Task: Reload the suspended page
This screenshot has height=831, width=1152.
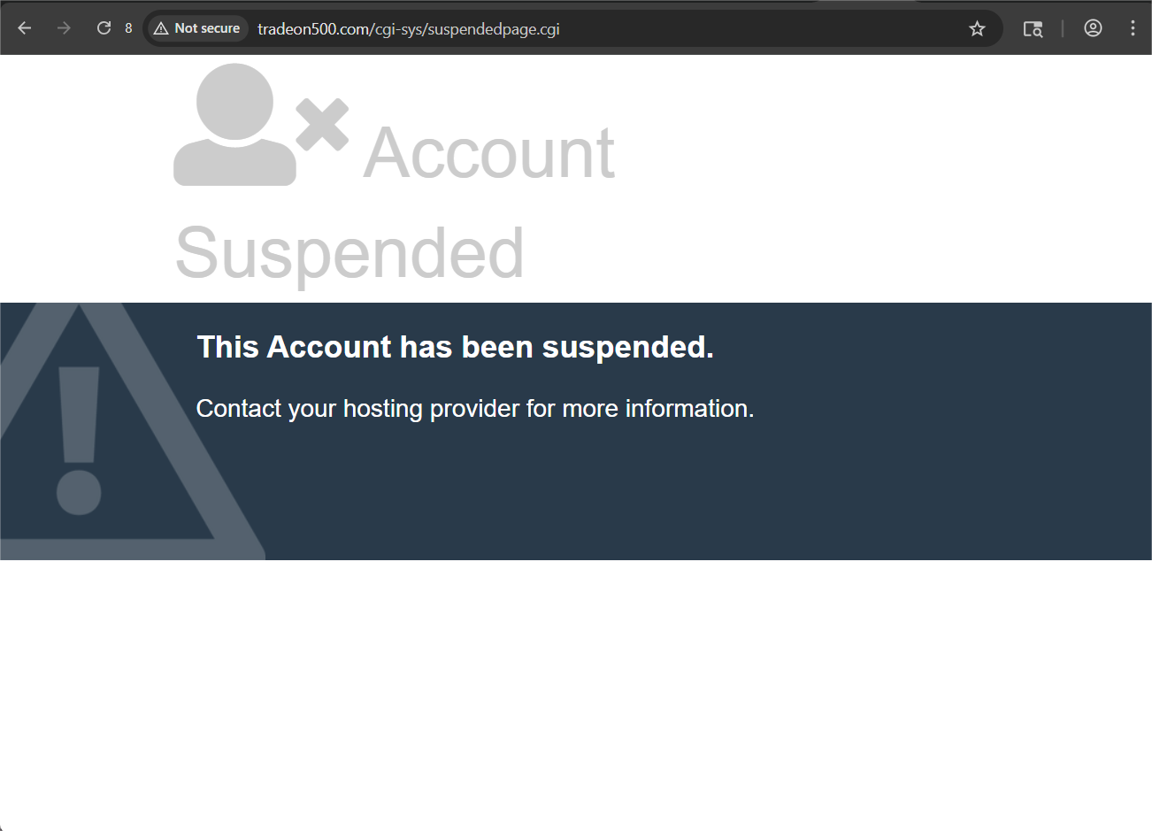Action: (104, 28)
